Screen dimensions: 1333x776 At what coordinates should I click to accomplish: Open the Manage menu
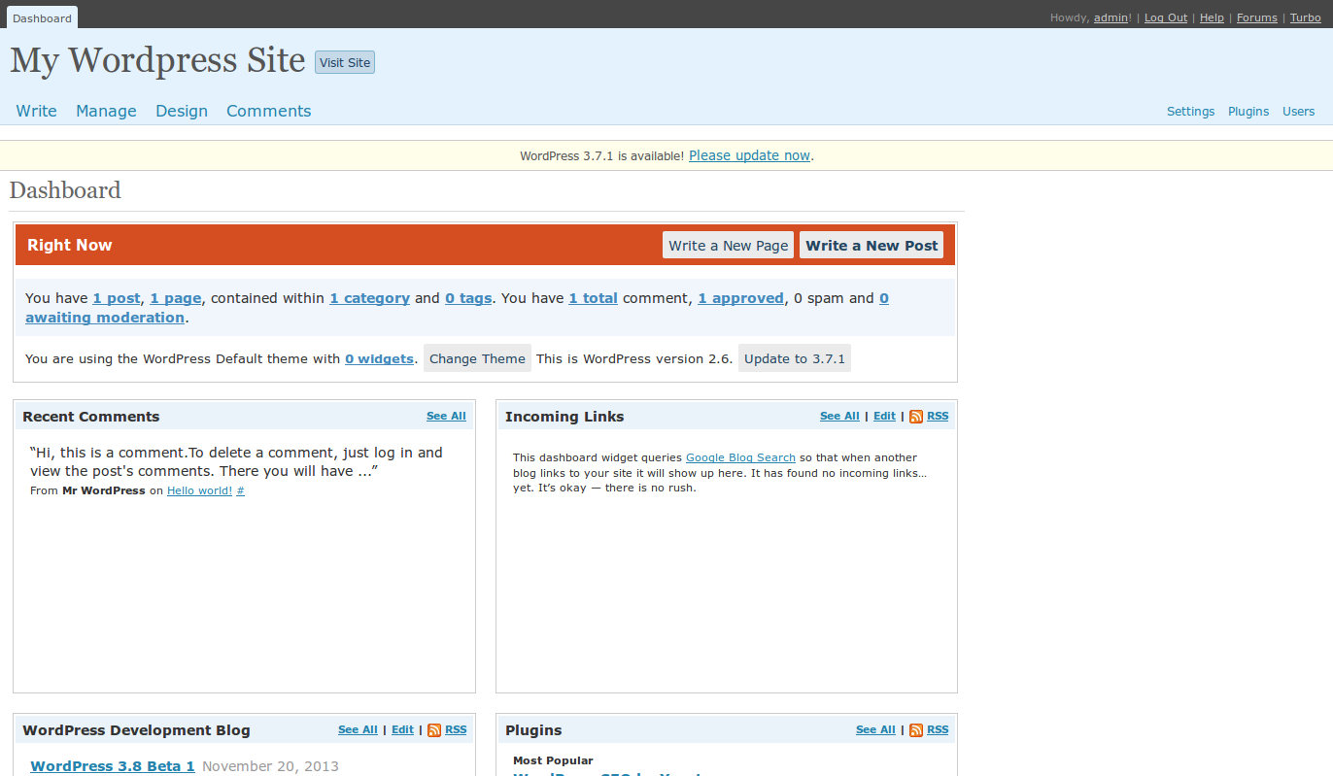click(106, 111)
